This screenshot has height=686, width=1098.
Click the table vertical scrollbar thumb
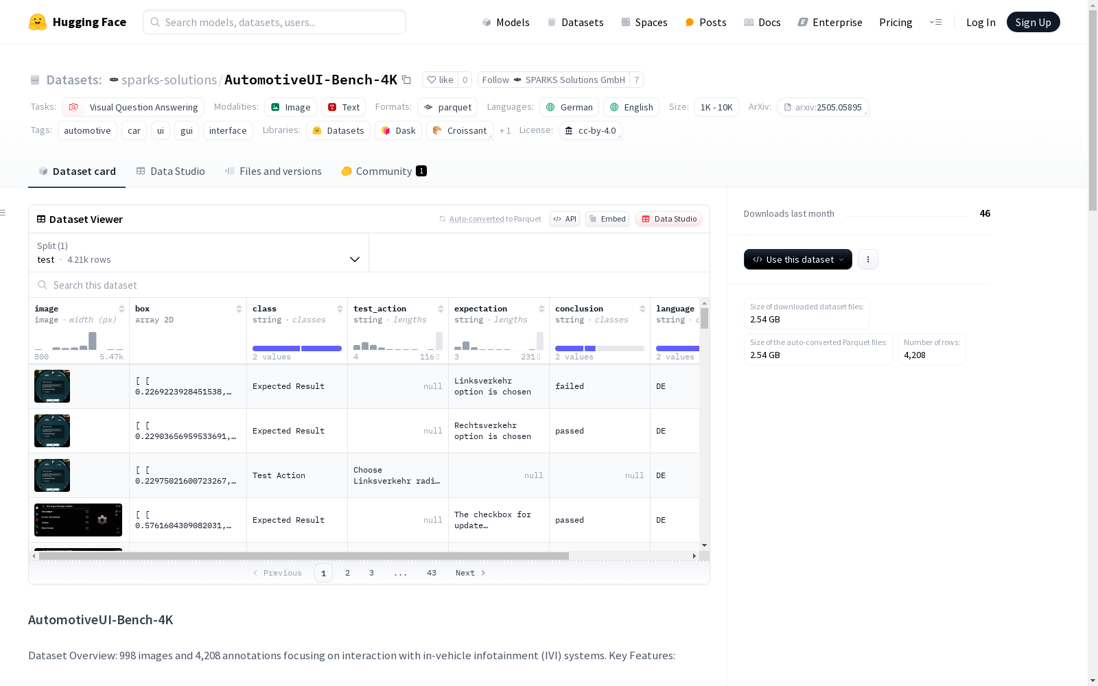point(704,318)
